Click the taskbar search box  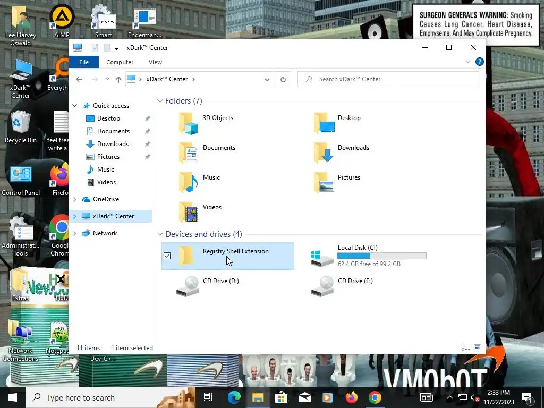(x=110, y=397)
